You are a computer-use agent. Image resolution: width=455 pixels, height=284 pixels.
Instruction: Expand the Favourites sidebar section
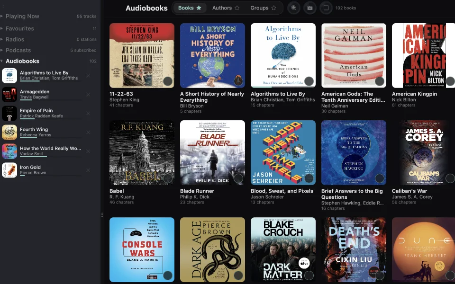(2, 28)
